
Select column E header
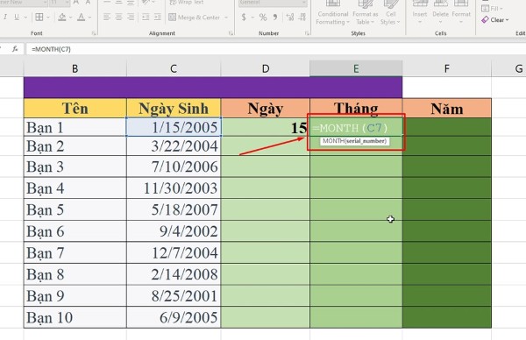point(356,68)
